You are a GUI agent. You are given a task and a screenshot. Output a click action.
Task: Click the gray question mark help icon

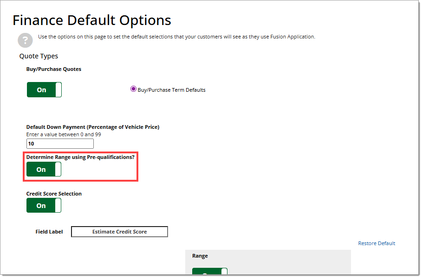pyautogui.click(x=25, y=40)
